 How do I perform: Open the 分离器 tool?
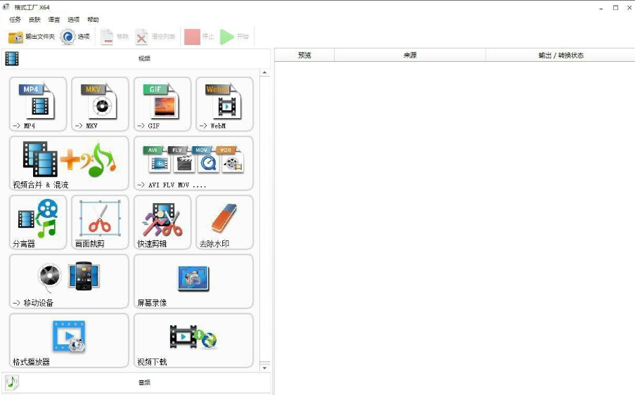click(38, 222)
